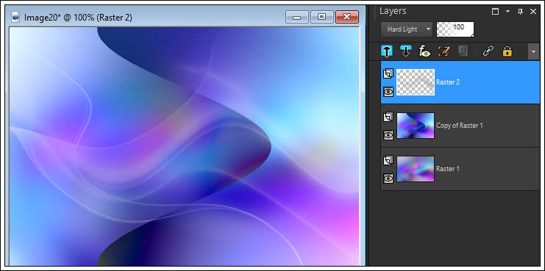The width and height of the screenshot is (545, 271).
Task: Select layer name 'Copy of Raster 1'
Action: coord(459,126)
